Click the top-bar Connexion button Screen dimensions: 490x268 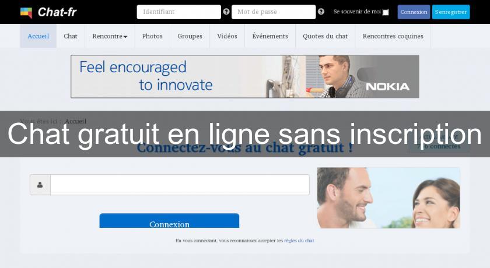click(414, 12)
